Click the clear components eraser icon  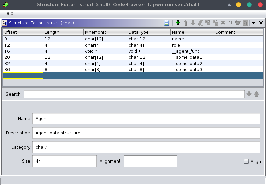click(201, 23)
